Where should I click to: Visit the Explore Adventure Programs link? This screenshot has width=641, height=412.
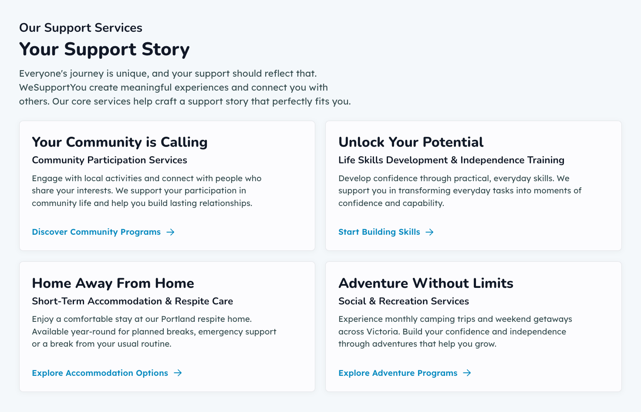tap(405, 373)
